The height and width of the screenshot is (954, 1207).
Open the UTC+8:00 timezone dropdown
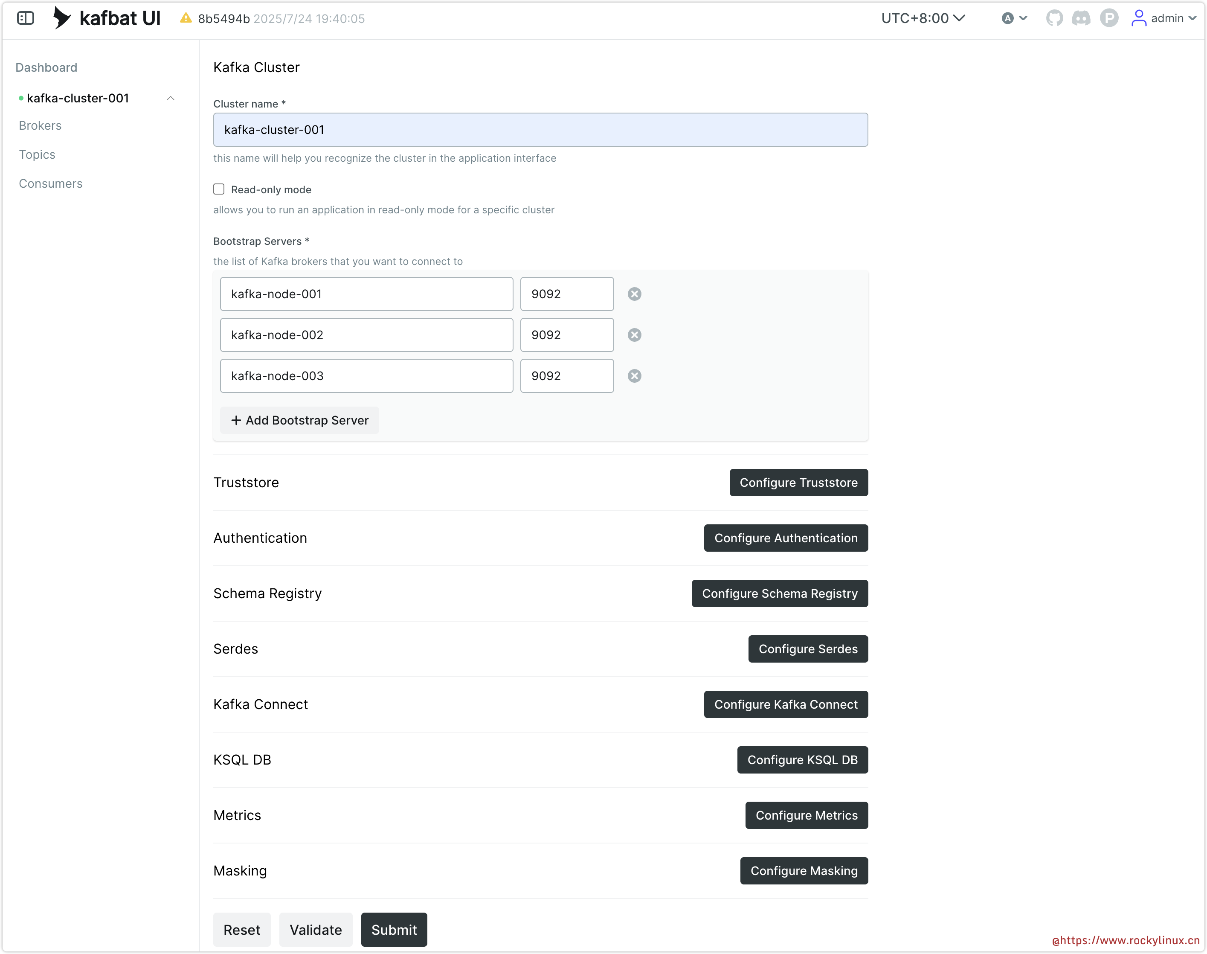pos(923,18)
